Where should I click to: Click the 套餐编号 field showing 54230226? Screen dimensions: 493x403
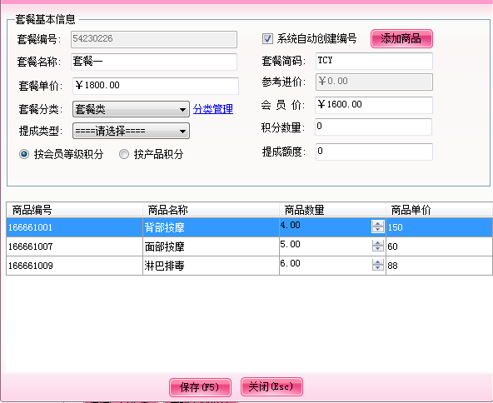coord(154,39)
